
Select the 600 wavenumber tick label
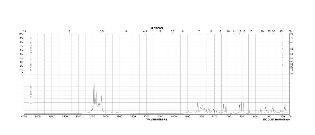click(255, 117)
